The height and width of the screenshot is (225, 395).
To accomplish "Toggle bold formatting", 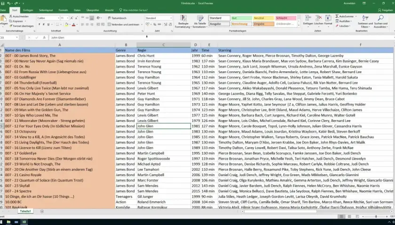I will (39, 24).
